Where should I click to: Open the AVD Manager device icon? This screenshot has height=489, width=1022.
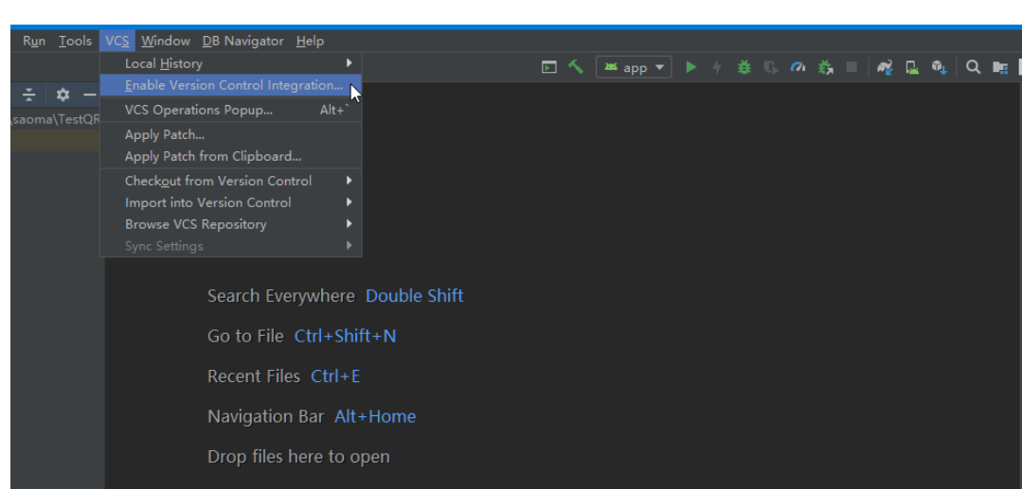[912, 67]
